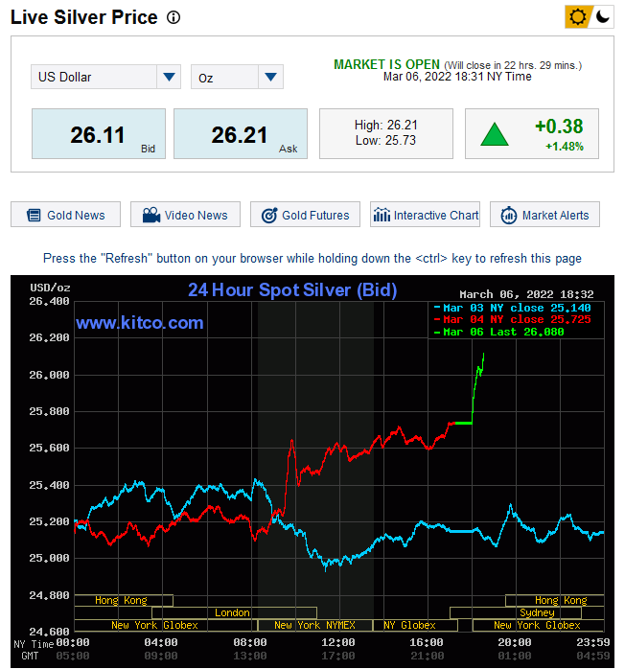The image size is (625, 669).
Task: Click the March 06, 2022 18:32 chart timestamp
Action: pyautogui.click(x=526, y=294)
